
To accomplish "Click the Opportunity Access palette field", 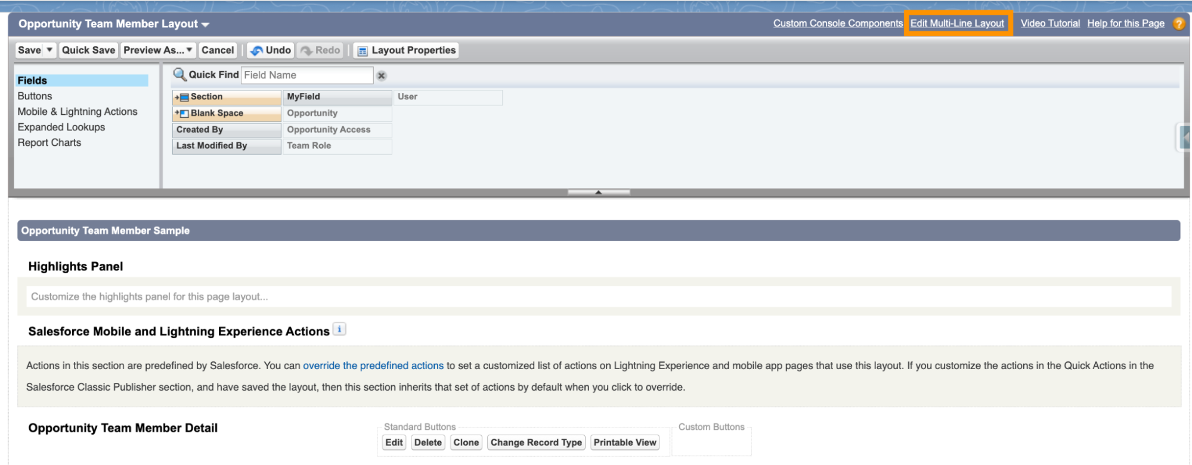I will (338, 130).
